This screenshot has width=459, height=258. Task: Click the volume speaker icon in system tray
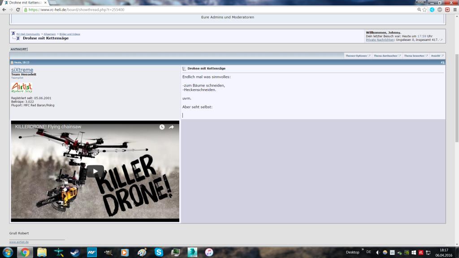point(378,252)
